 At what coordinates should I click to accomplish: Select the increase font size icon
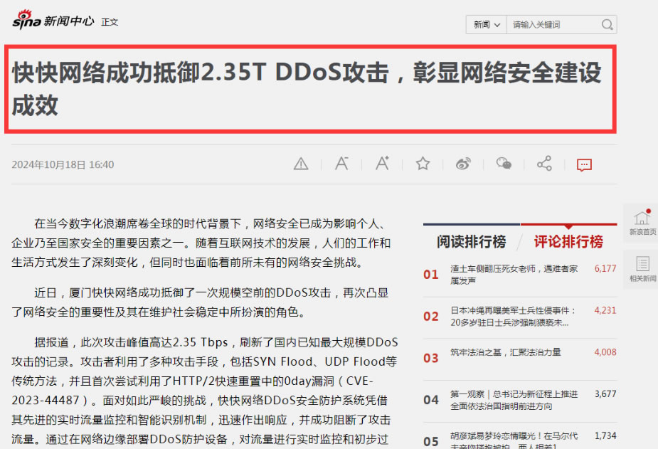tap(381, 163)
